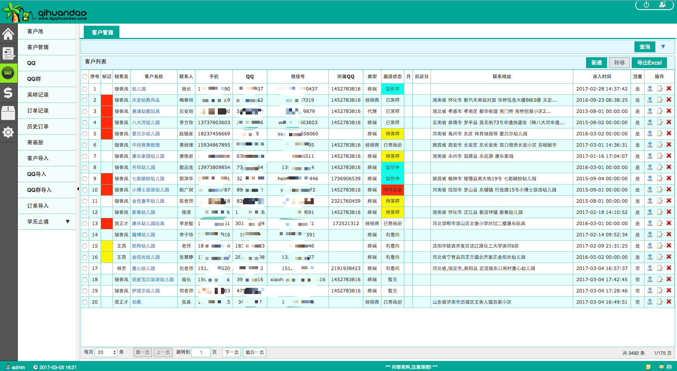Click the message icon in bottom status bar
677x371 pixels.
662,367
